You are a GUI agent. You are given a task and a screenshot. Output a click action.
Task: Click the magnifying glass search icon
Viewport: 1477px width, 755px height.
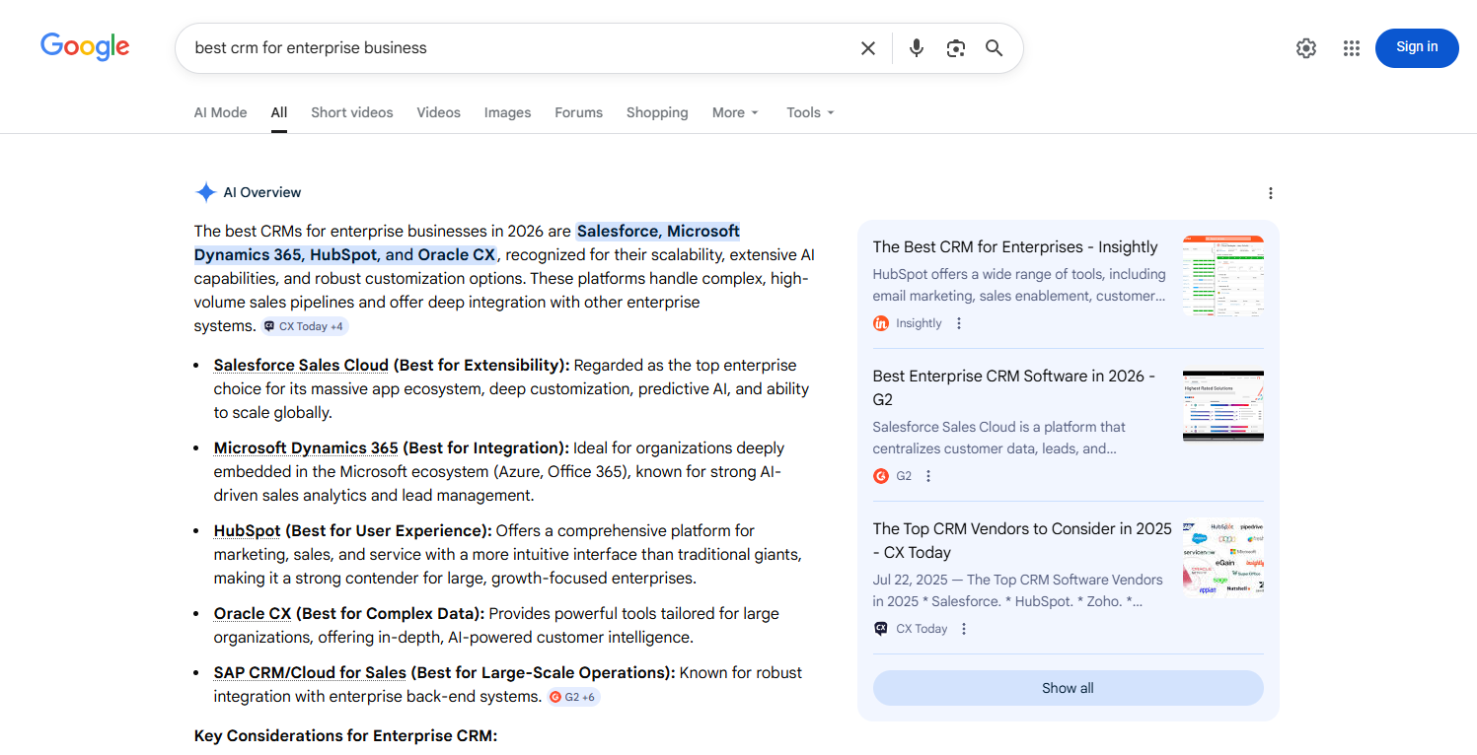tap(994, 48)
